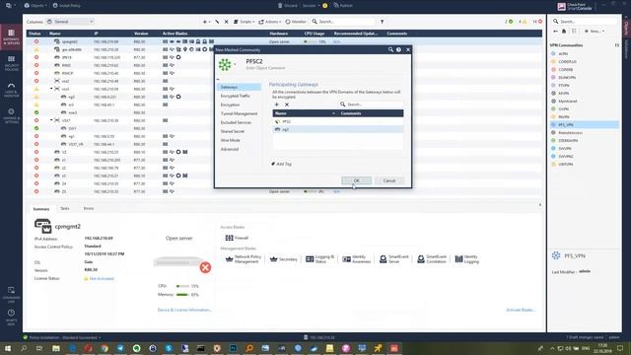Open color dropdown arrow beside community icon
Viewport: 631px width, 355px height.
(235, 64)
